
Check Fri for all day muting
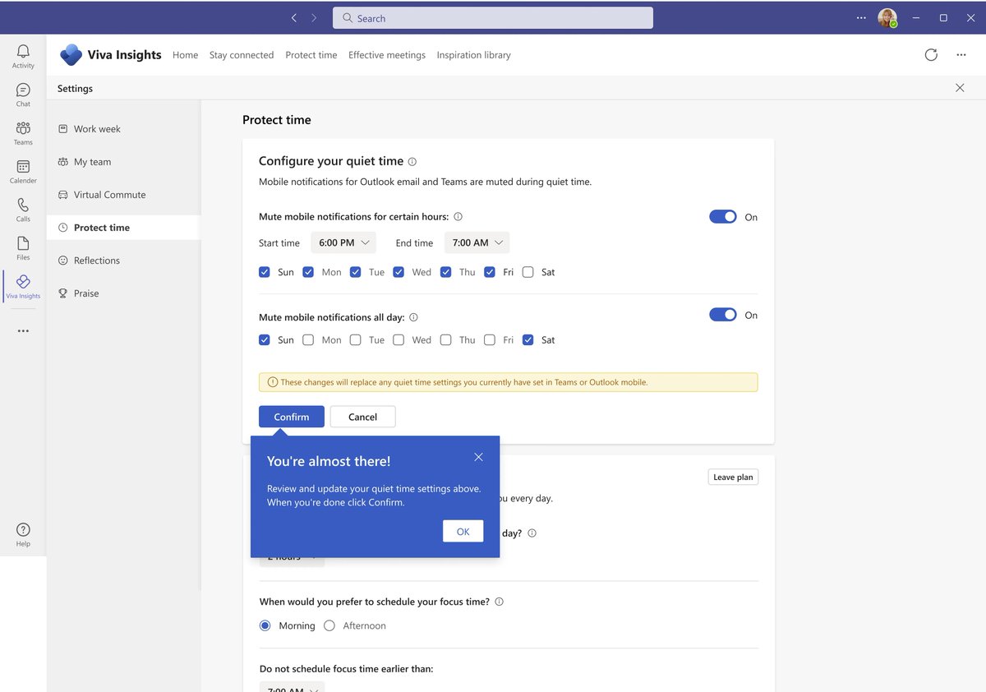(x=490, y=339)
